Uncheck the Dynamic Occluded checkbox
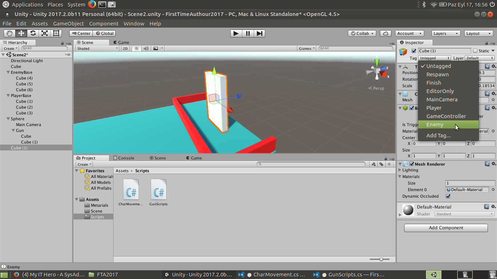This screenshot has width=497, height=279. click(x=448, y=196)
